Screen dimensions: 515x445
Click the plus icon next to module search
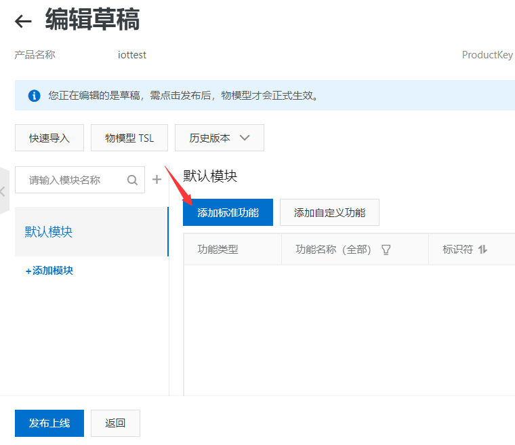[157, 180]
